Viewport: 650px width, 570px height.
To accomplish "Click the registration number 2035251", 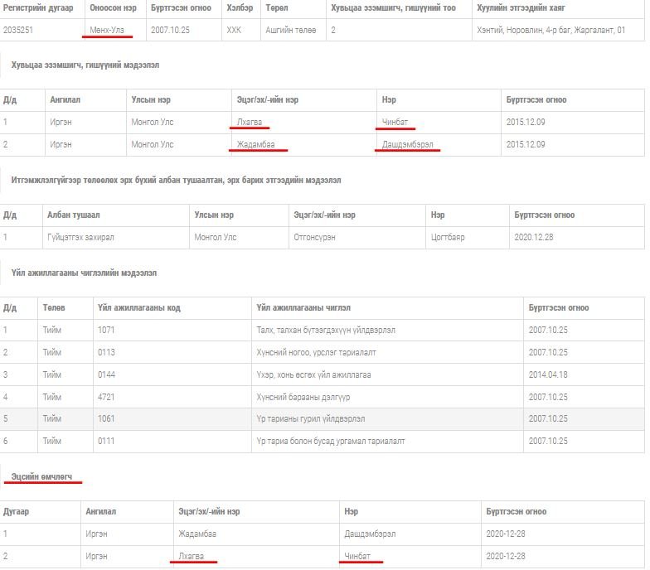I will point(20,30).
